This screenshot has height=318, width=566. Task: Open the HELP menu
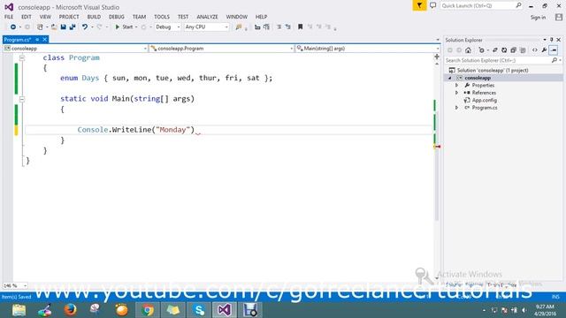(x=261, y=17)
